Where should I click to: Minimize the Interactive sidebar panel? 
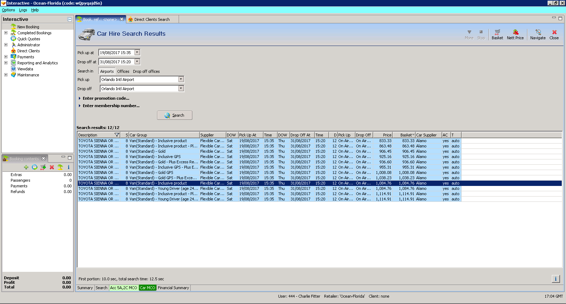pyautogui.click(x=70, y=19)
